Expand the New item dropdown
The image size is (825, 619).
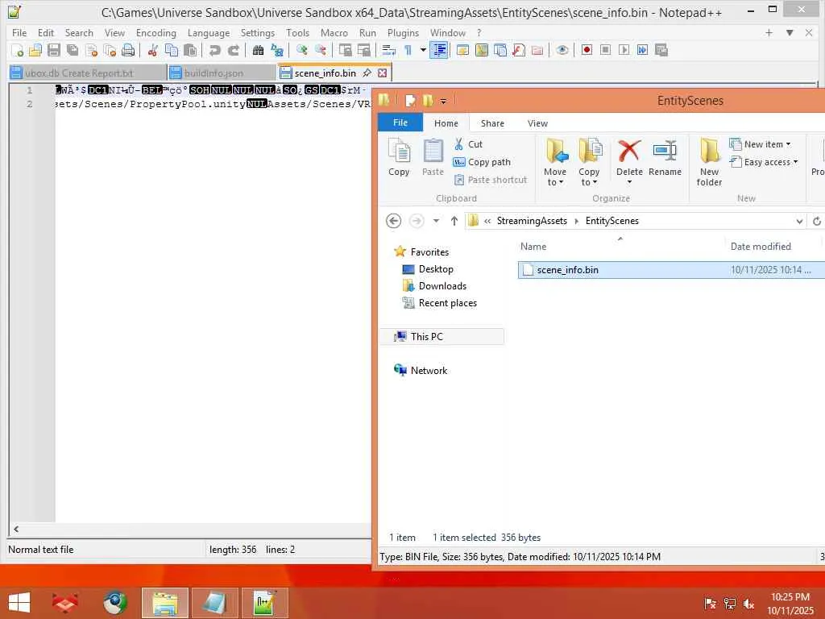coord(761,144)
